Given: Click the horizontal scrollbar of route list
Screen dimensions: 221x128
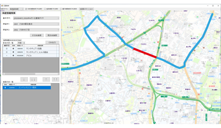Looking at the screenshot, I should click(31, 74).
